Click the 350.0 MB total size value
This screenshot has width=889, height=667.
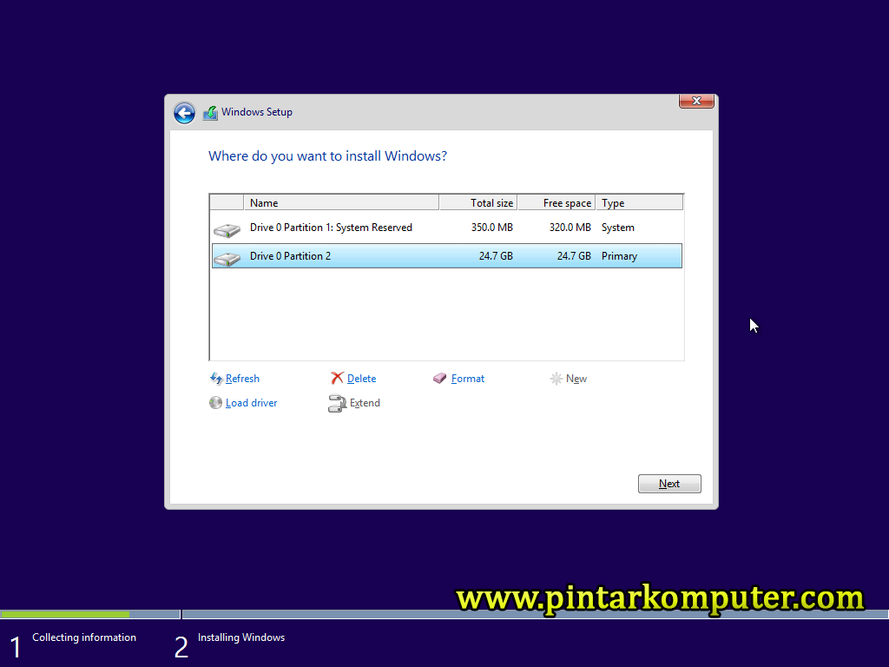491,228
